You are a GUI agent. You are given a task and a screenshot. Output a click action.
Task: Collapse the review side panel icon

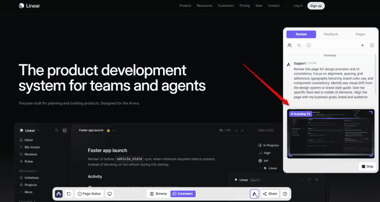click(x=372, y=45)
